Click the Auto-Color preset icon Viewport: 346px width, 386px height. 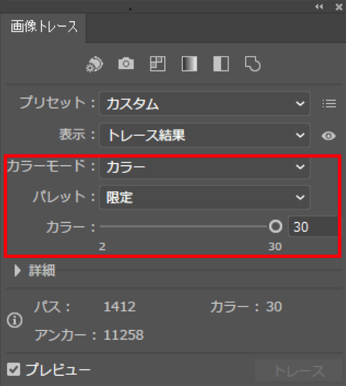tap(95, 64)
